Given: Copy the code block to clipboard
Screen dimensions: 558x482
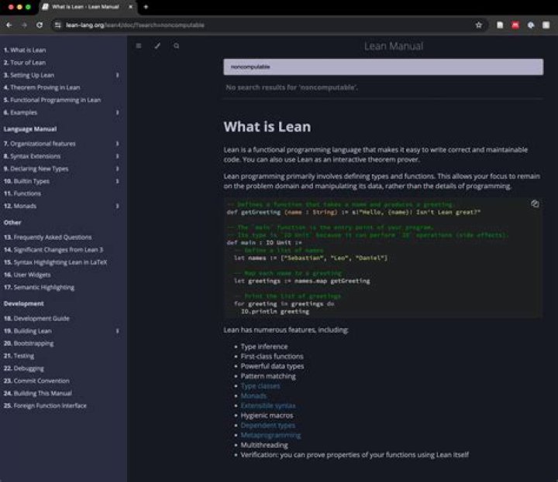Looking at the screenshot, I should (535, 203).
